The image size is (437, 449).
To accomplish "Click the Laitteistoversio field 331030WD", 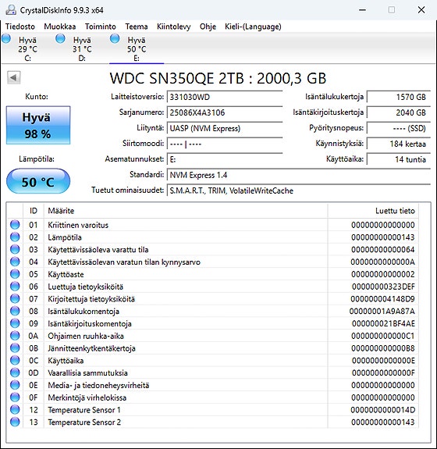I will pos(225,97).
